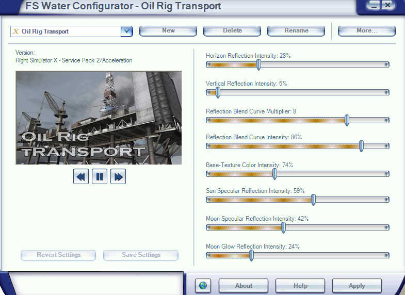The image size is (405, 295).
Task: Click the label 'Moon Specular Reflection Intensity: 42%'
Action: pyautogui.click(x=257, y=219)
